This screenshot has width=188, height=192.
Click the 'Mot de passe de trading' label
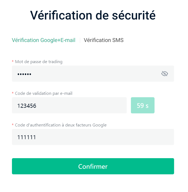[39, 62]
